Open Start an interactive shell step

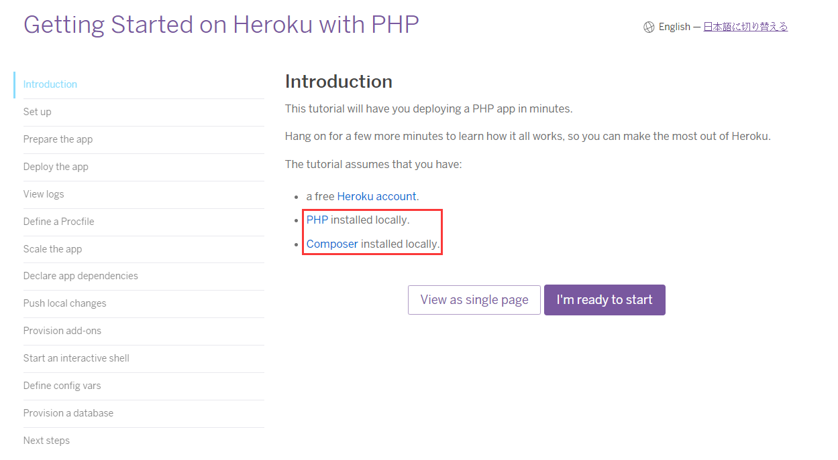pyautogui.click(x=76, y=358)
